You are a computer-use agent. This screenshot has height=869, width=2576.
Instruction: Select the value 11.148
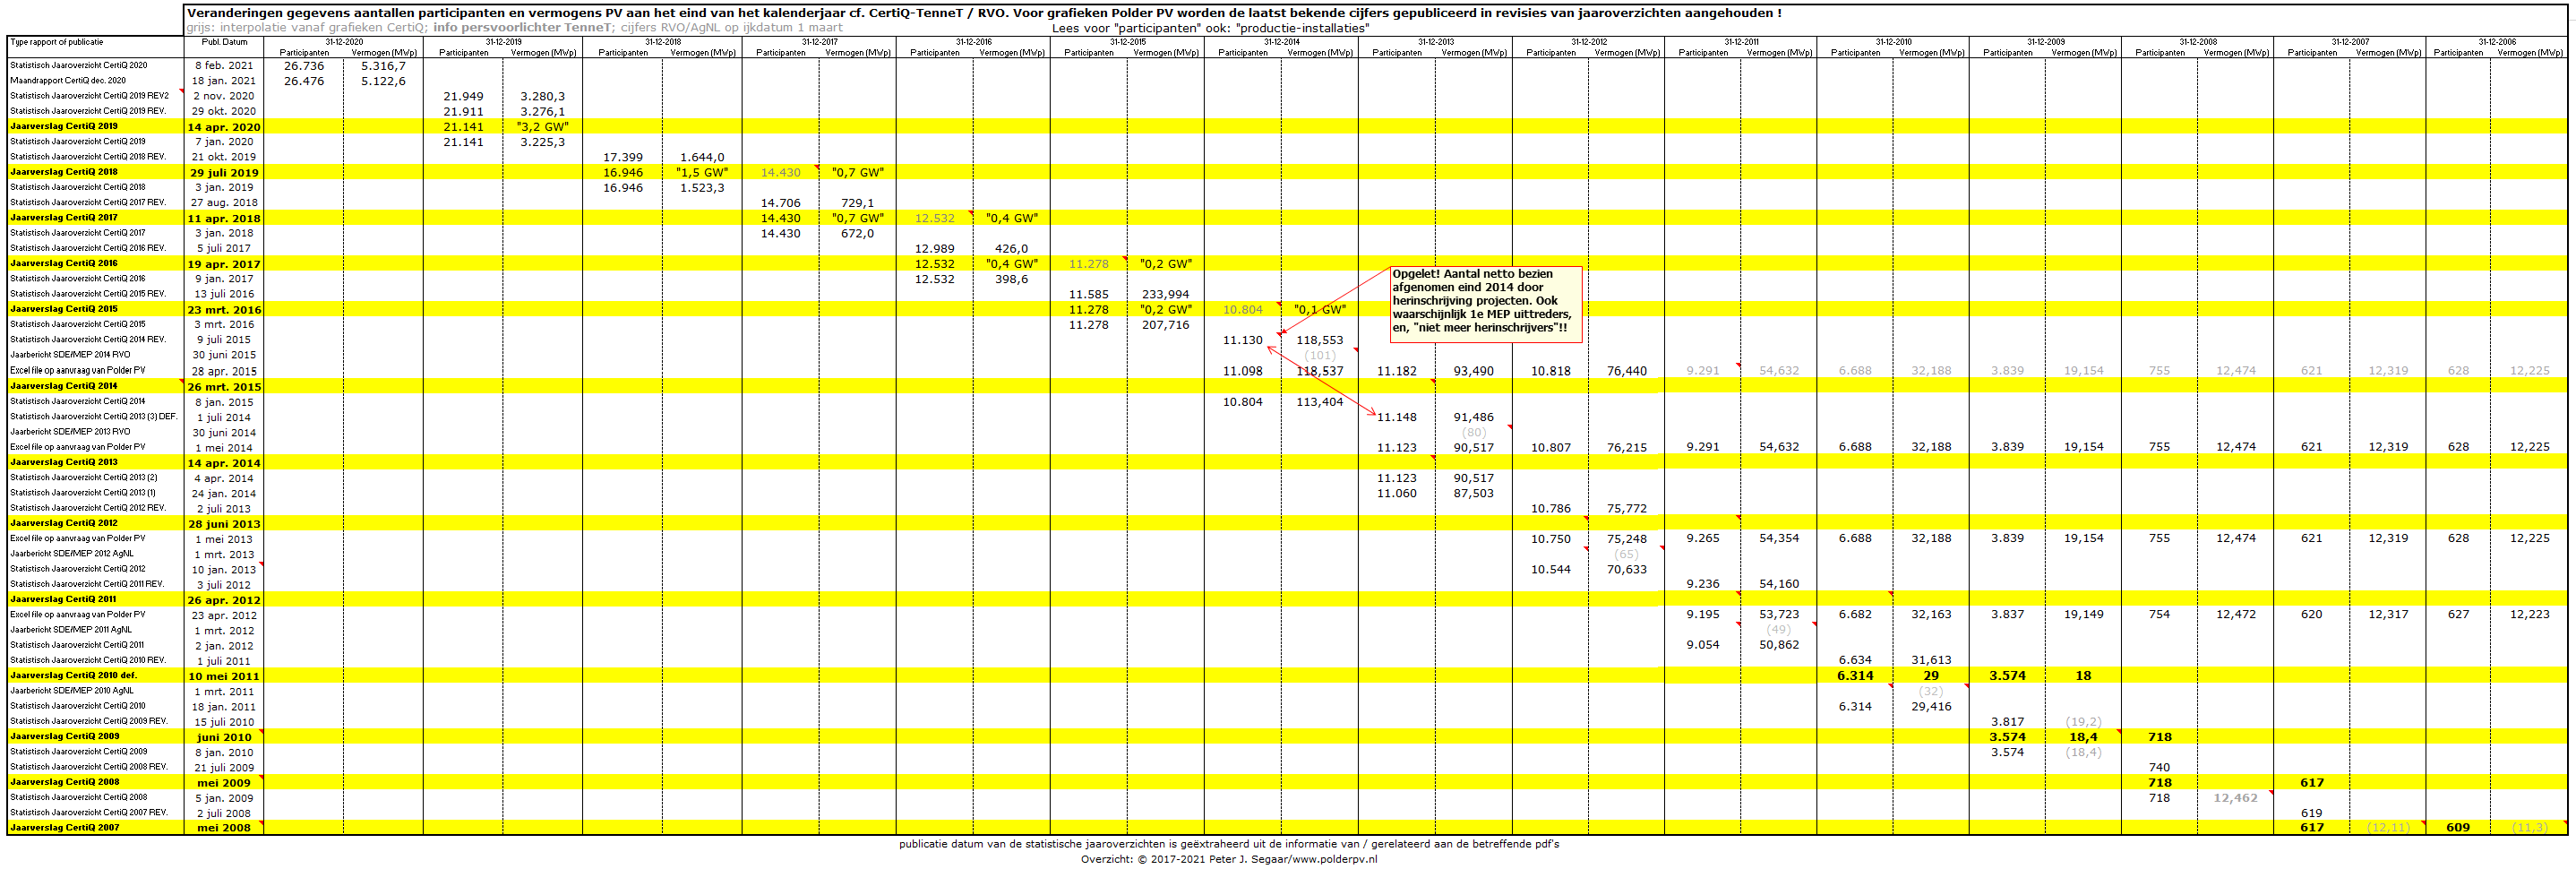pos(1396,417)
